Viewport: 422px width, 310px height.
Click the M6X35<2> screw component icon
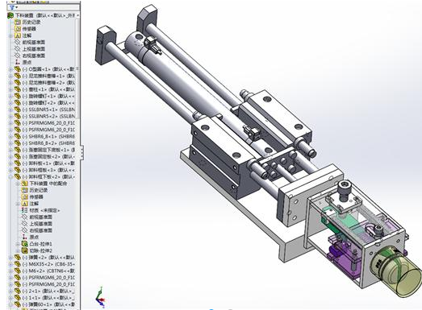click(x=18, y=264)
